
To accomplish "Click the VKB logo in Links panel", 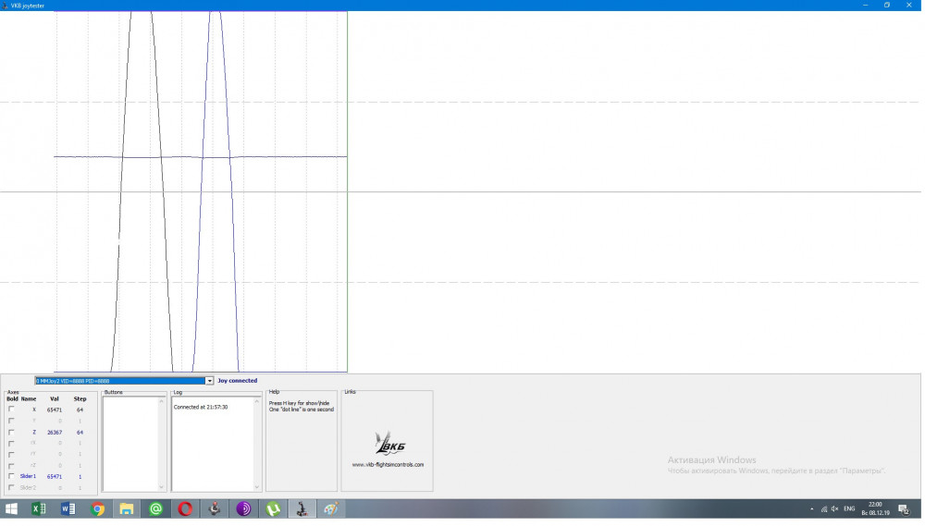I will click(390, 444).
